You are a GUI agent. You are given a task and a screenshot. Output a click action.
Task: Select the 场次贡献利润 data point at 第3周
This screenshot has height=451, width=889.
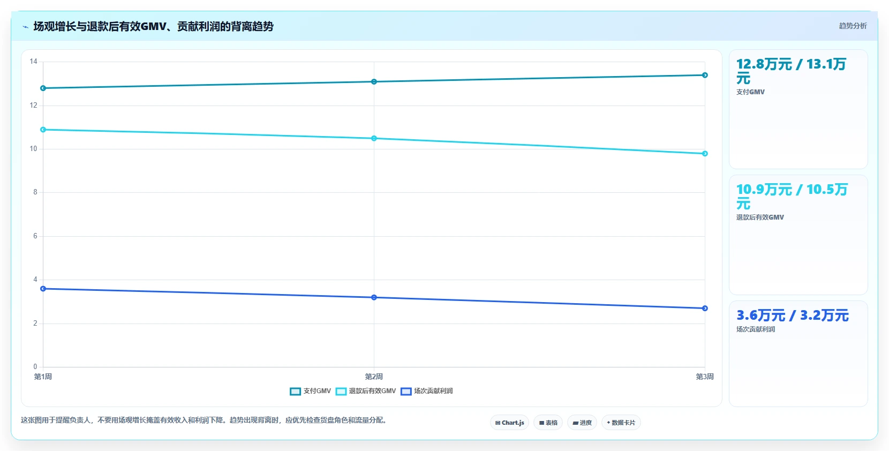point(705,309)
